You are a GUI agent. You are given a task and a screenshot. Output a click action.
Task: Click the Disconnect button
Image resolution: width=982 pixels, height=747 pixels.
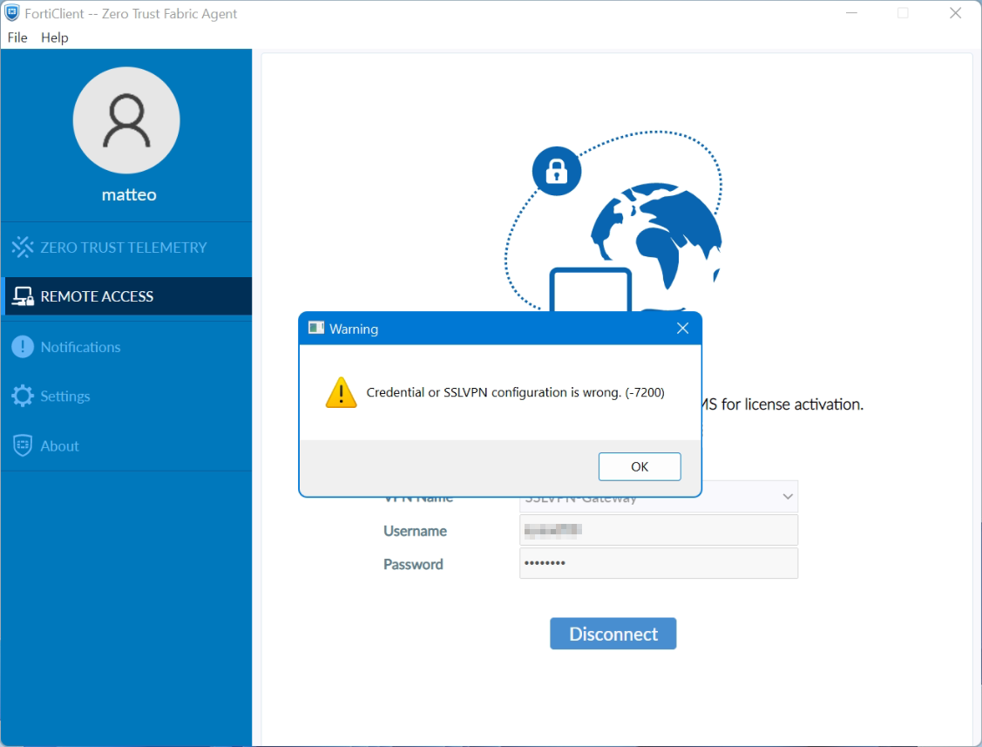point(613,634)
